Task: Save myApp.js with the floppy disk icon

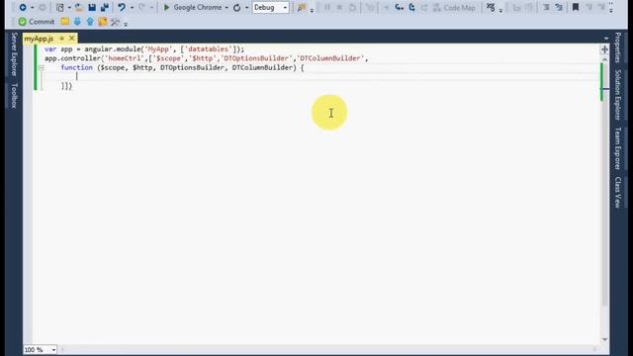Action: click(x=92, y=7)
